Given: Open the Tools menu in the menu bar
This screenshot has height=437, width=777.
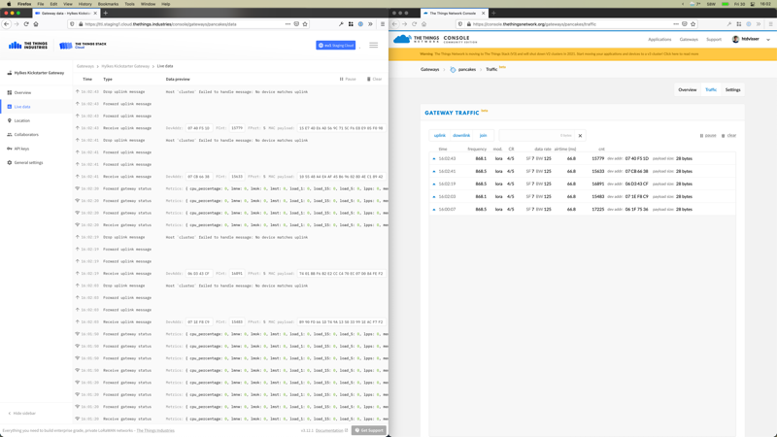Looking at the screenshot, I should point(129,4).
